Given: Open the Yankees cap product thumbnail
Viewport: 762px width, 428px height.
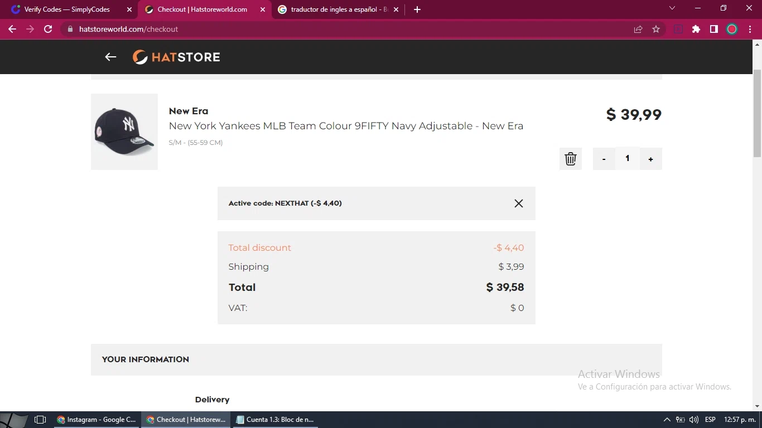Looking at the screenshot, I should pos(124,132).
